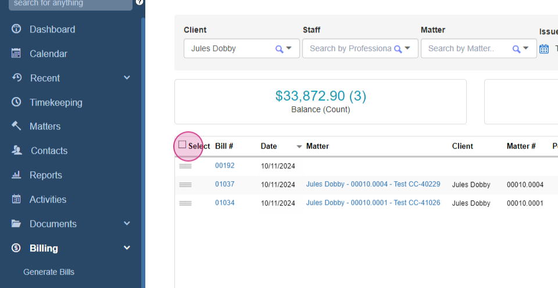This screenshot has height=288, width=558.
Task: Click drag handle for bill 01034
Action: (x=185, y=203)
